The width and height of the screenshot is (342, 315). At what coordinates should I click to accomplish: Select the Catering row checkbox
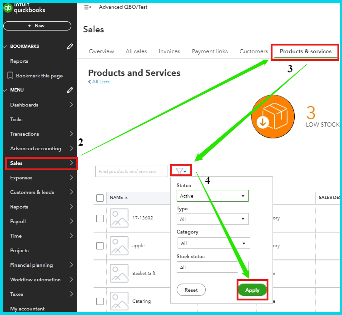point(100,301)
